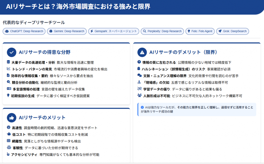The width and height of the screenshot is (264, 164).
Task: Click the lightbulb icon beside 初期仮説の生成
Action: click(8, 95)
